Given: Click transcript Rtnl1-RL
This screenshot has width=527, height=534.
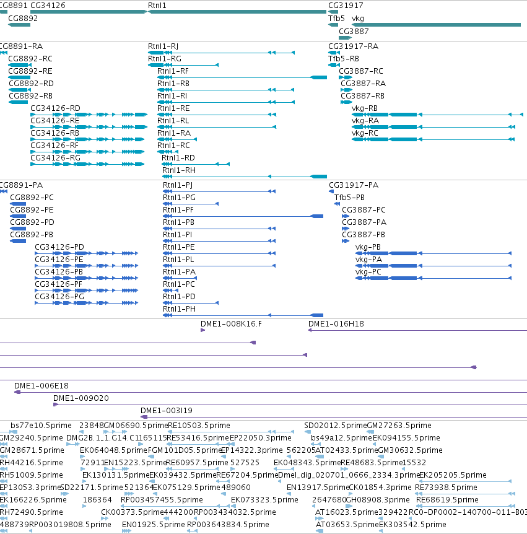Looking at the screenshot, I should [173, 121].
